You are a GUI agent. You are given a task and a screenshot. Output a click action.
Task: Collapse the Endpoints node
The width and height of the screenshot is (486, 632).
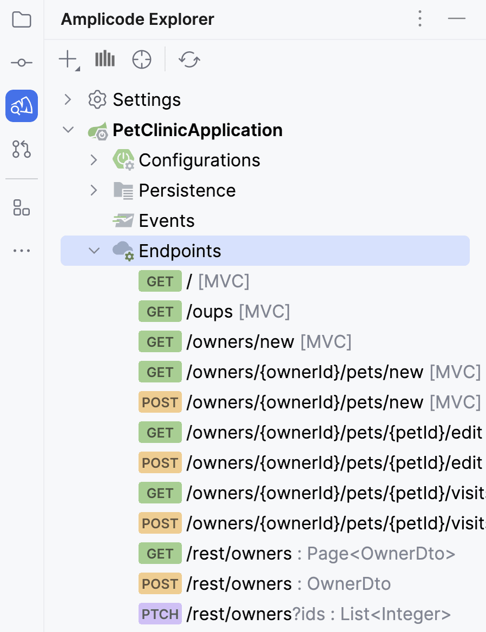tap(94, 251)
